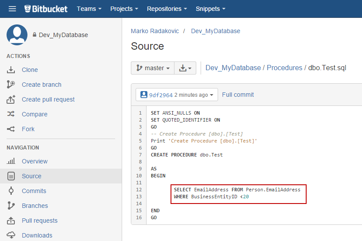Go to Branches navigation item
Viewport: 362px width, 241px height.
[35, 206]
